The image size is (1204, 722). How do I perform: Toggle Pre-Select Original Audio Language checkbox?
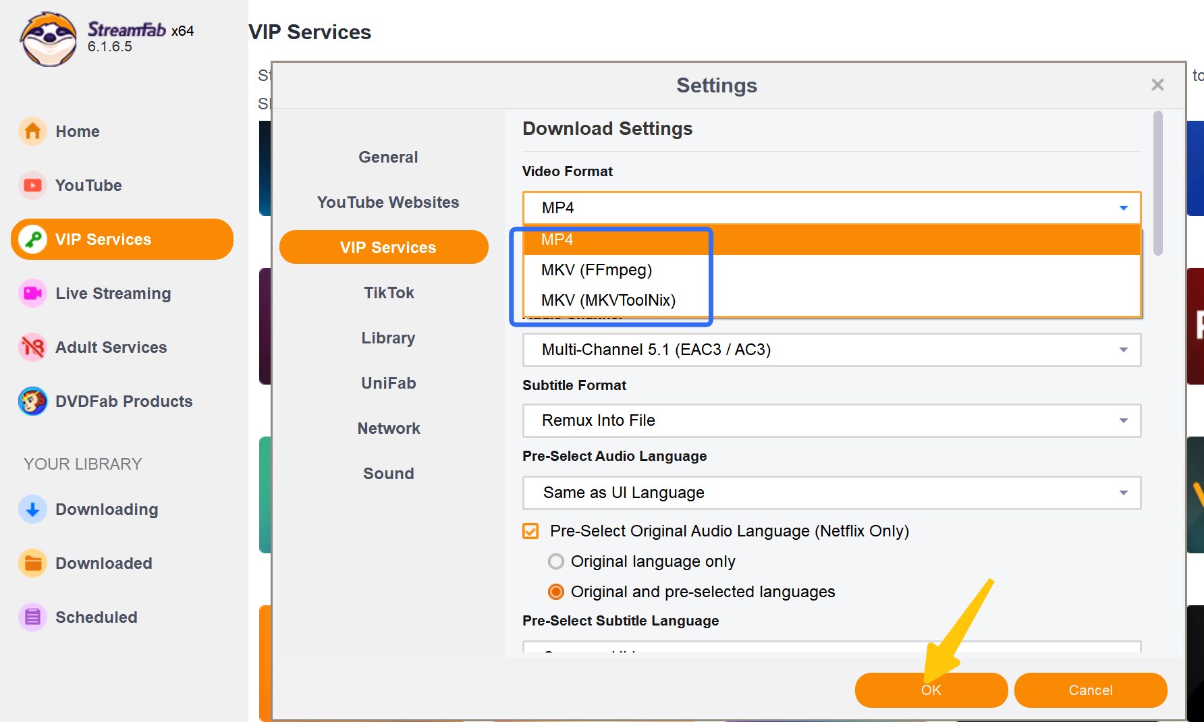tap(530, 531)
